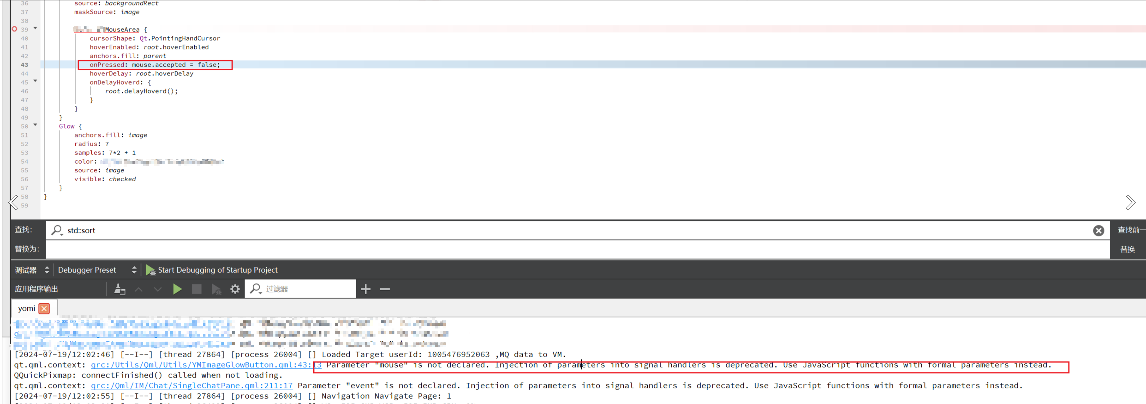Screen dimensions: 1146x404
Task: Zoom in output text with plus icon
Action: pyautogui.click(x=365, y=289)
